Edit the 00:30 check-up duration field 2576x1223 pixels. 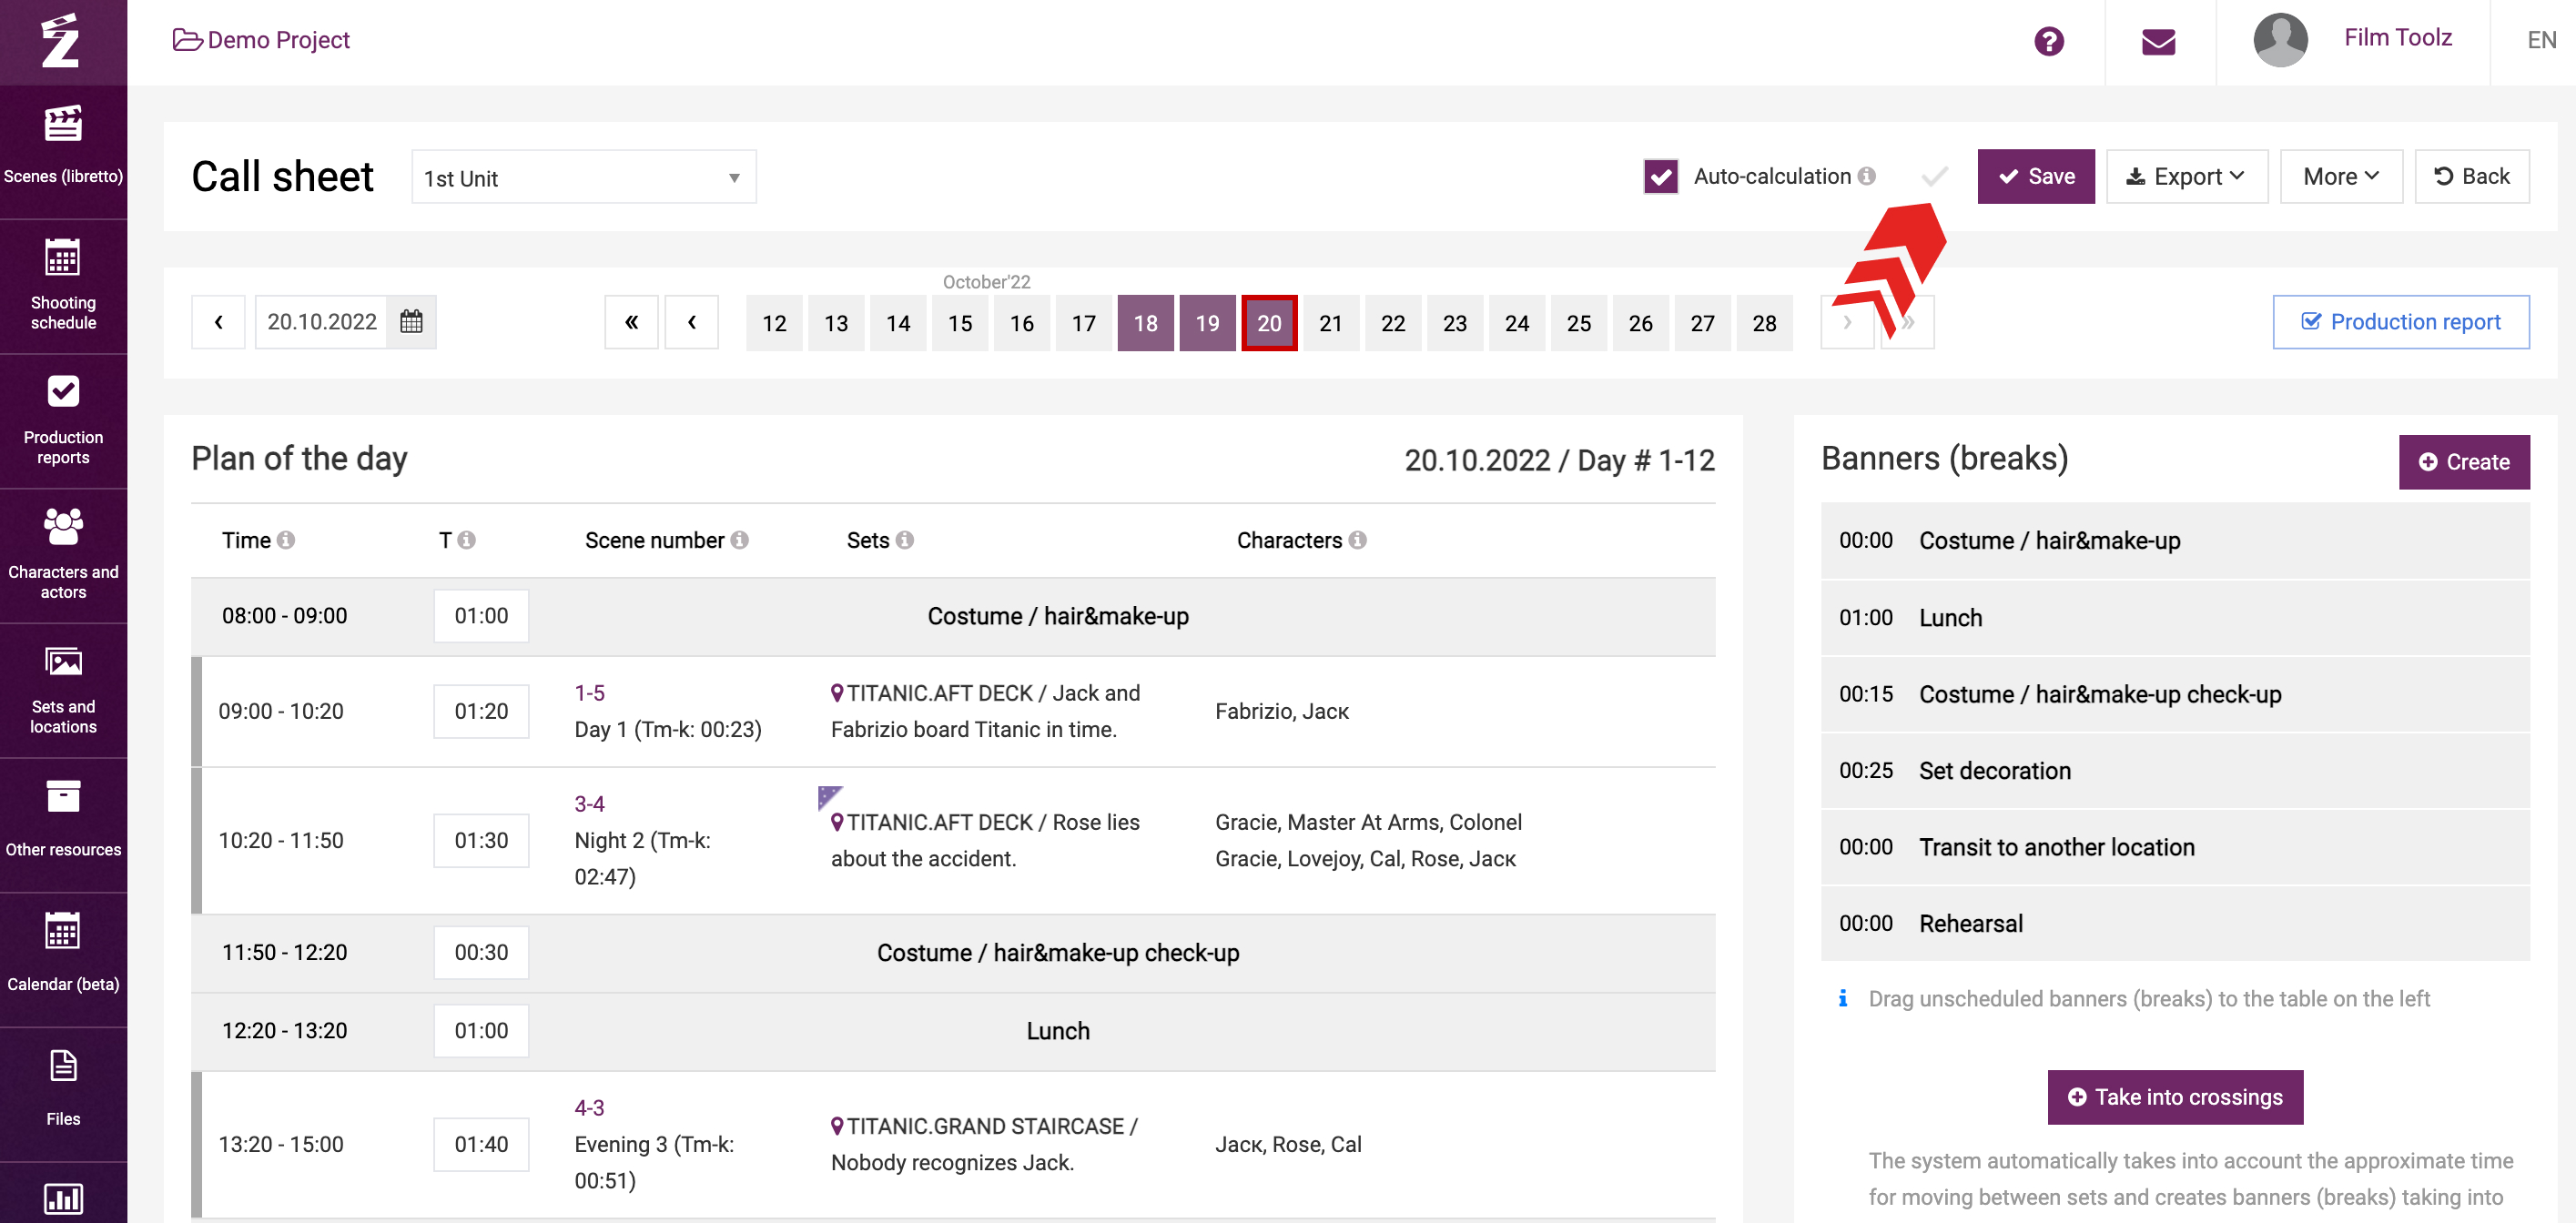(x=481, y=952)
